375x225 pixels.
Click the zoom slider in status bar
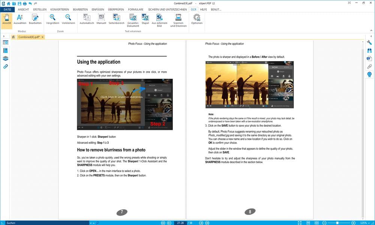337,223
